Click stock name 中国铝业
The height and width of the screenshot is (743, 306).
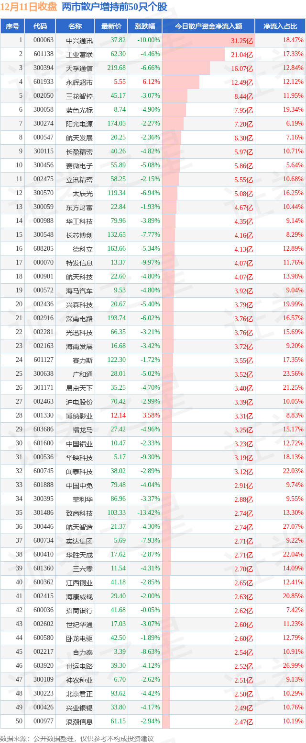point(79,443)
